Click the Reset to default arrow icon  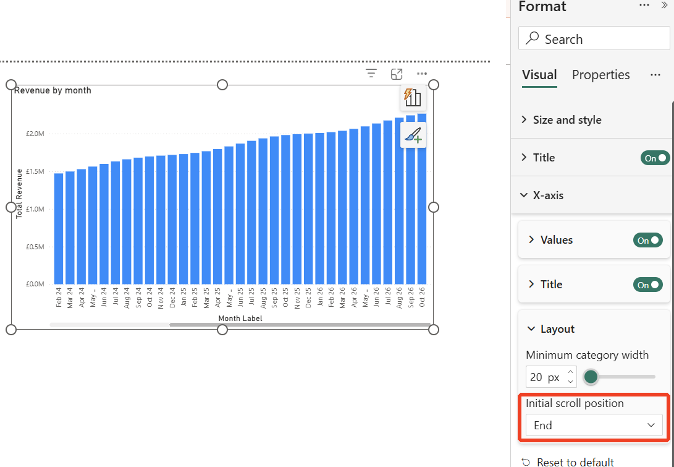click(525, 462)
